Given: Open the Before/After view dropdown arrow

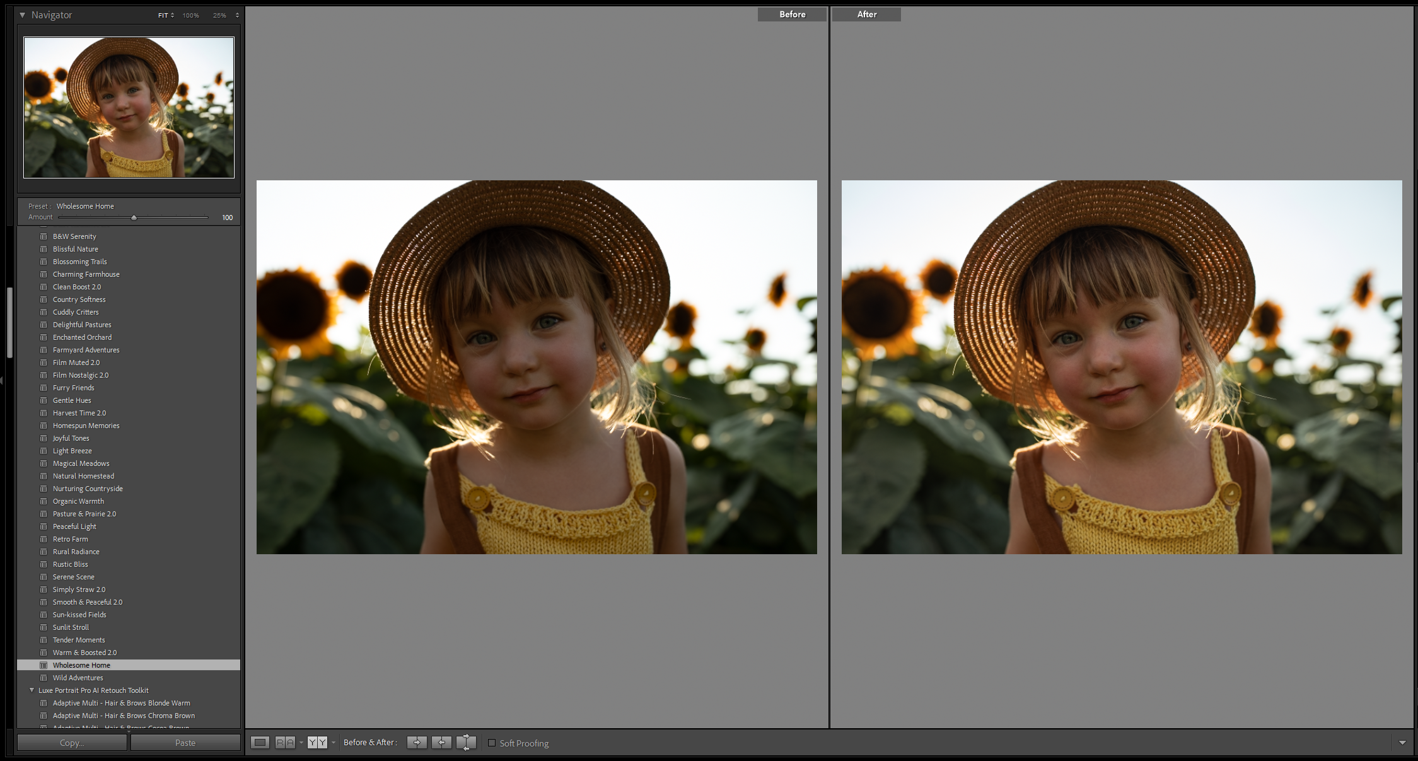Looking at the screenshot, I should click(333, 742).
